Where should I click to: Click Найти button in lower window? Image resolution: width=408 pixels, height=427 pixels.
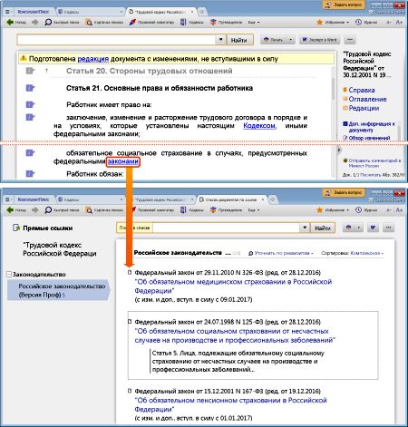(x=323, y=228)
